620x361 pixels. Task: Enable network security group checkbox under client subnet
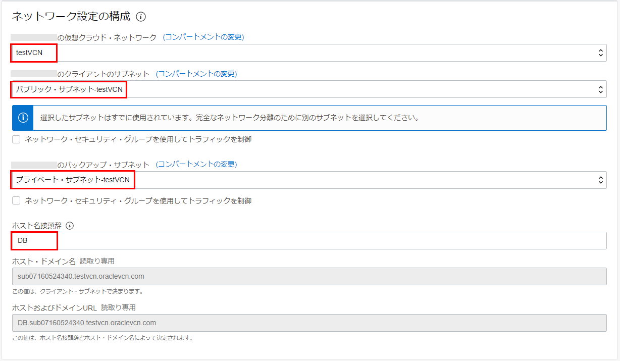click(16, 139)
